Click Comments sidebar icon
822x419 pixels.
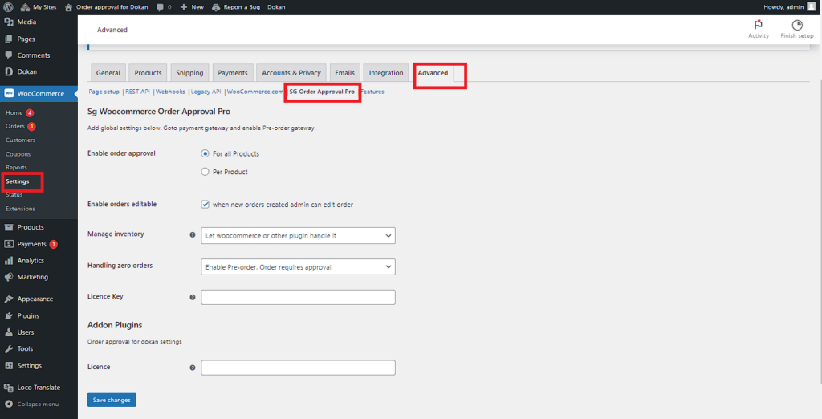tap(9, 55)
